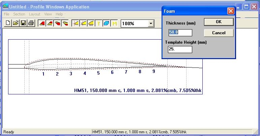
Task: Close the Foam dialog with X
Action: (x=231, y=11)
